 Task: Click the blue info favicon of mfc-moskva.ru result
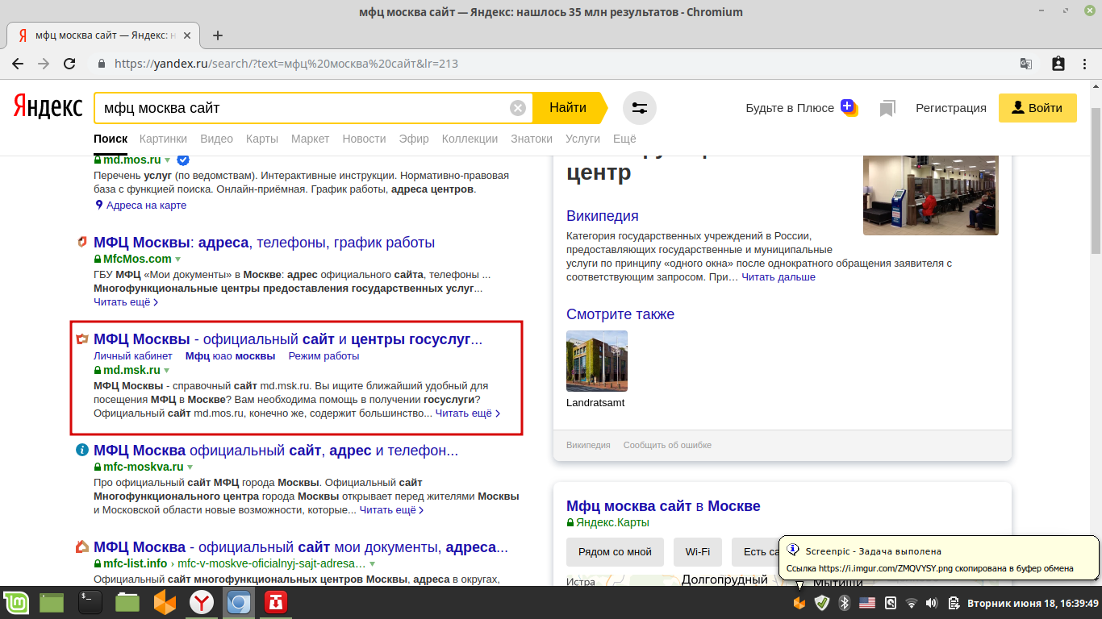[81, 450]
